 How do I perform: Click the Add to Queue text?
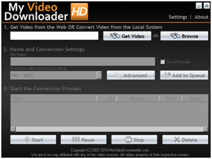click(188, 75)
